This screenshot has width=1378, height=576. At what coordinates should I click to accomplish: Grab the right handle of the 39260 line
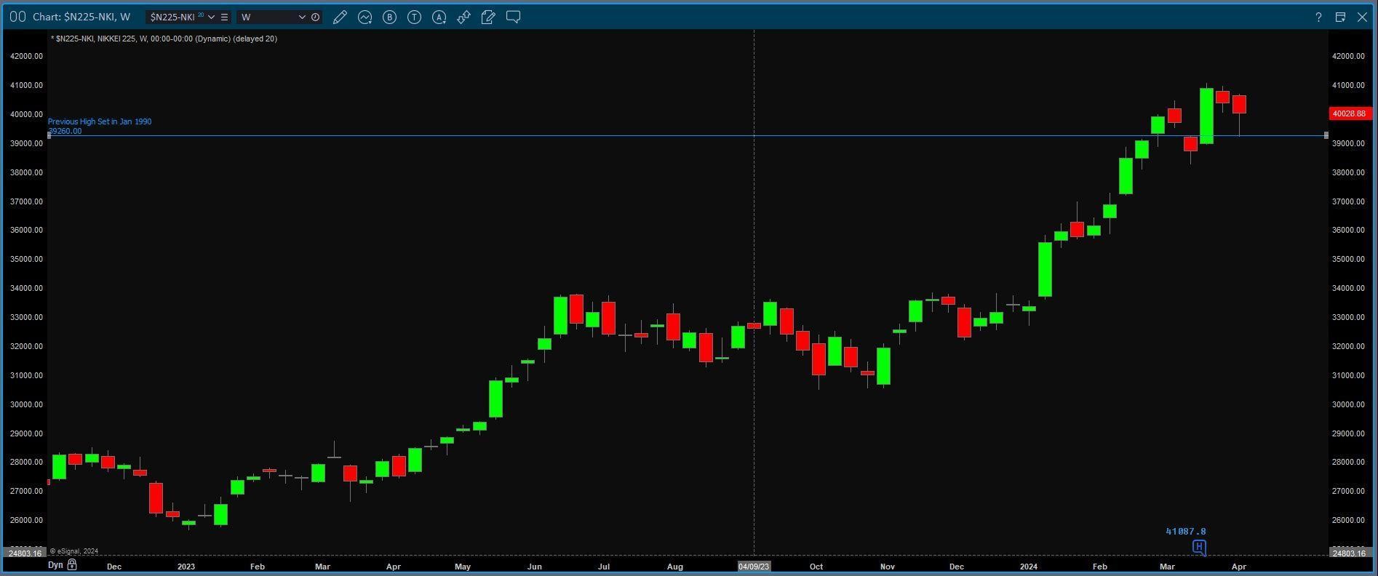tap(1326, 135)
